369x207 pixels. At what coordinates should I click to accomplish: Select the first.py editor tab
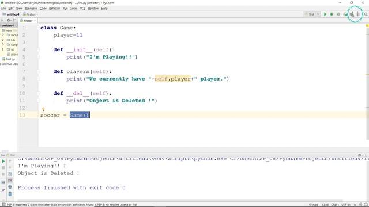pyautogui.click(x=28, y=21)
